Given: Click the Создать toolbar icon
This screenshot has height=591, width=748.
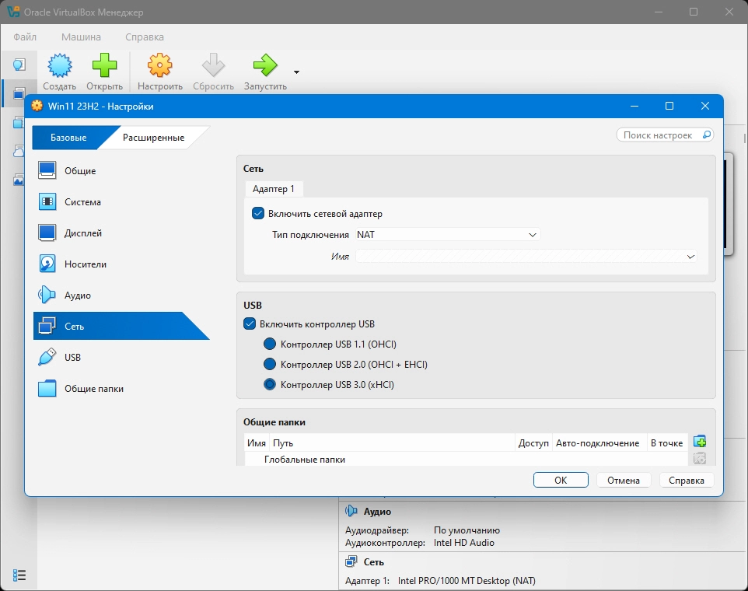Looking at the screenshot, I should [60, 65].
